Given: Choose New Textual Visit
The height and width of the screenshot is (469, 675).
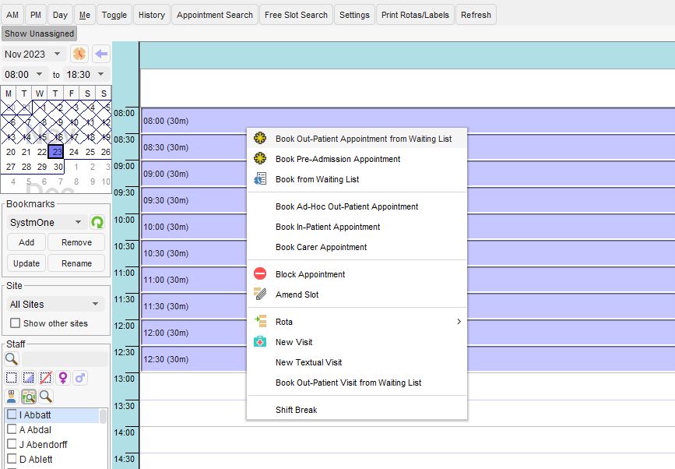Looking at the screenshot, I should (x=308, y=362).
